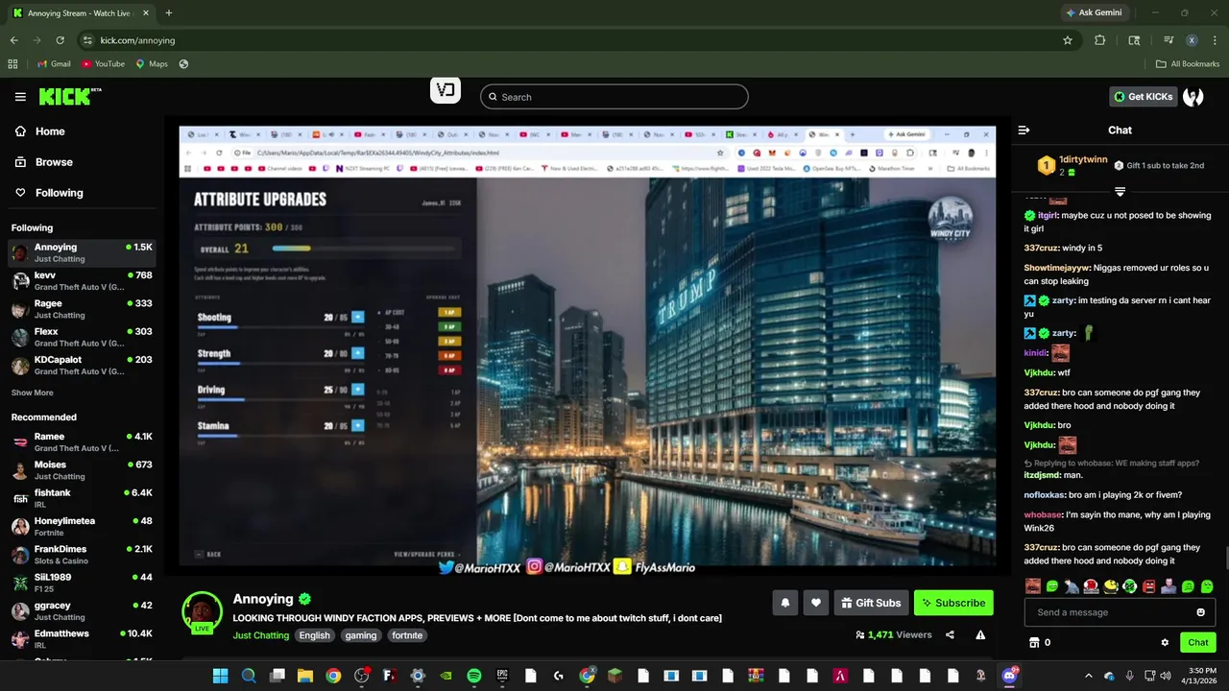The height and width of the screenshot is (691, 1229).
Task: Click the 1,471 Viewers count
Action: tap(894, 635)
